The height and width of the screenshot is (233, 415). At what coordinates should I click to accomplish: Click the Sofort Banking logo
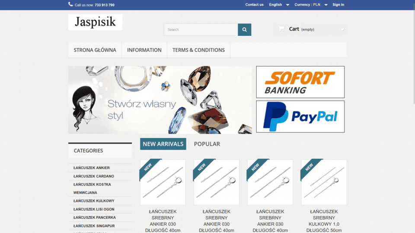(x=300, y=82)
